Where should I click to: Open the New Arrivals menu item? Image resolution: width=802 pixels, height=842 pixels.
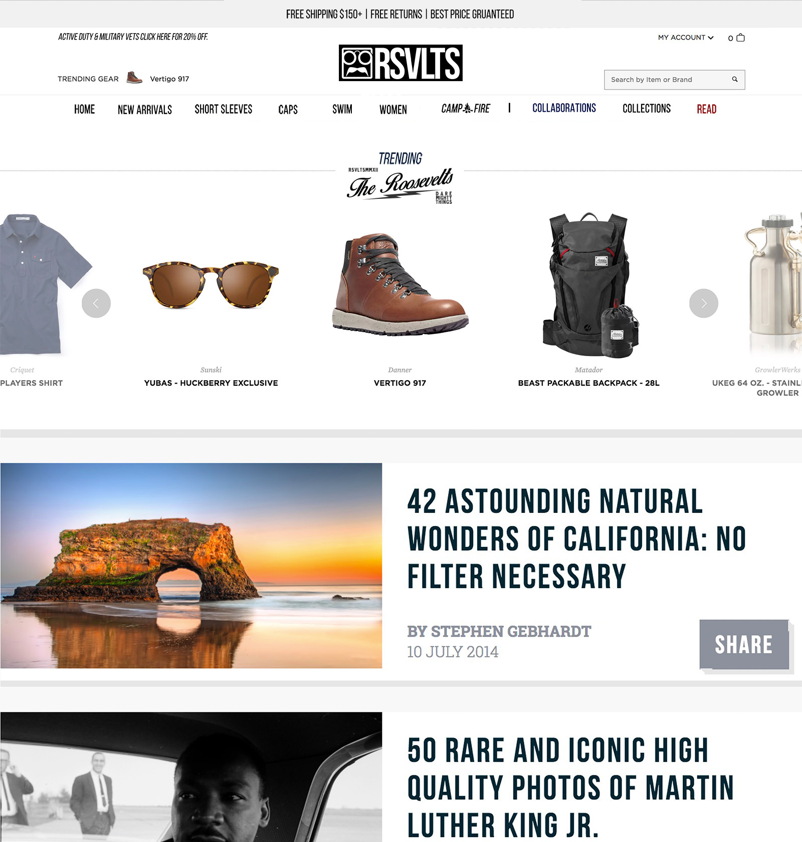coord(145,110)
